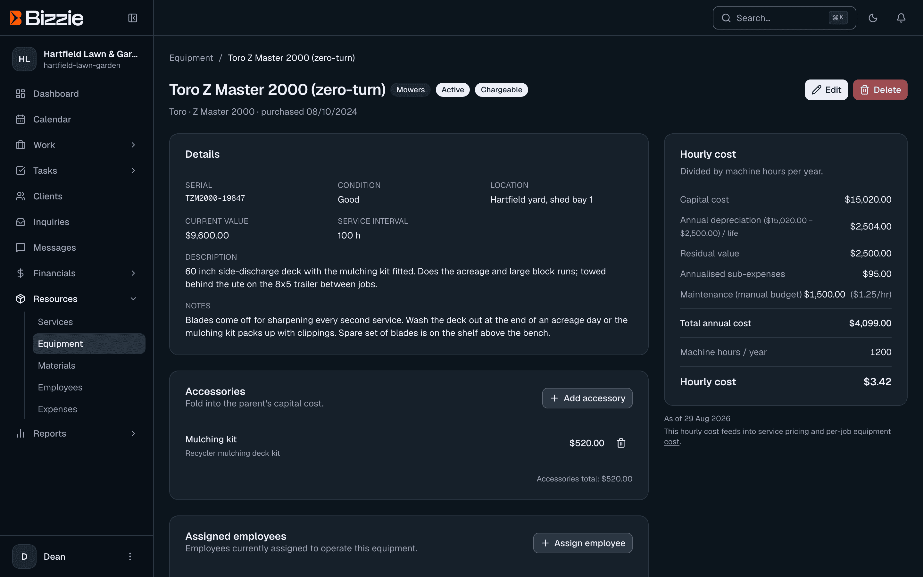This screenshot has height=577, width=923.
Task: Edit the Toro Z Master equipment
Action: coord(826,90)
